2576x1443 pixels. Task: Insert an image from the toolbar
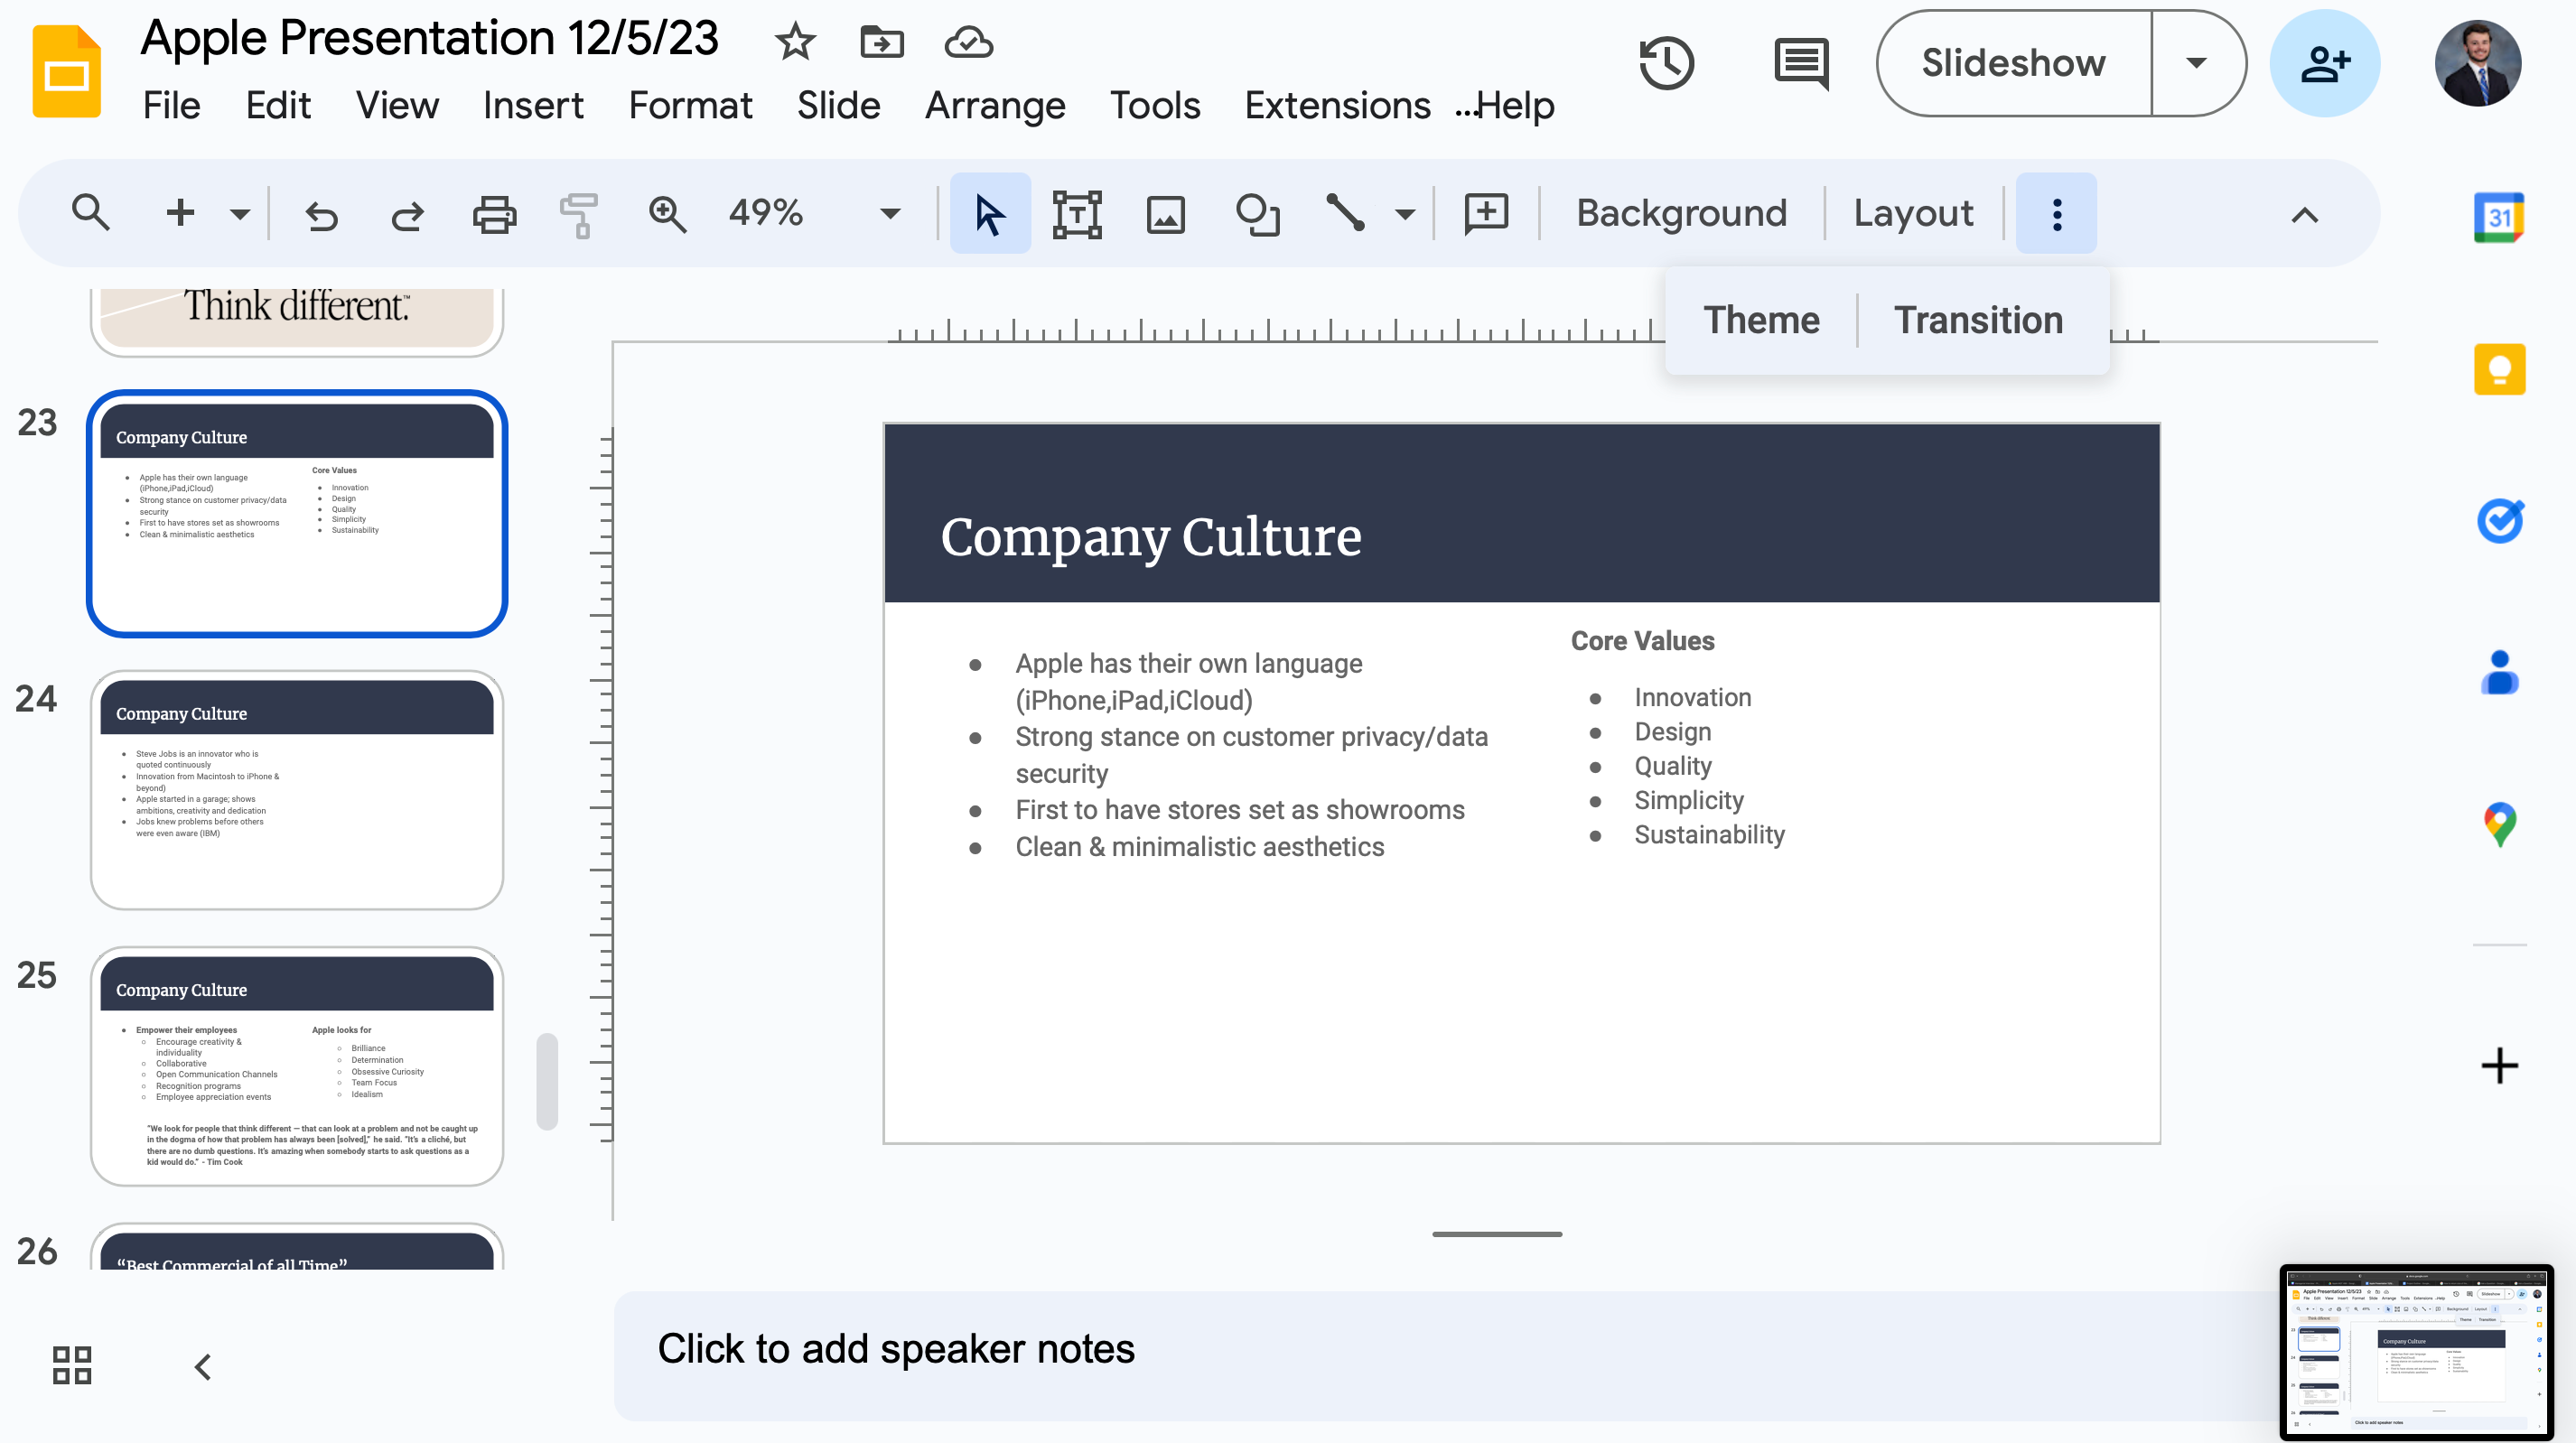[1166, 213]
